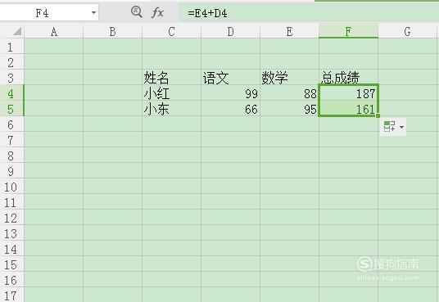The image size is (439, 302).
Task: Select row 6 header
Action: click(11, 124)
